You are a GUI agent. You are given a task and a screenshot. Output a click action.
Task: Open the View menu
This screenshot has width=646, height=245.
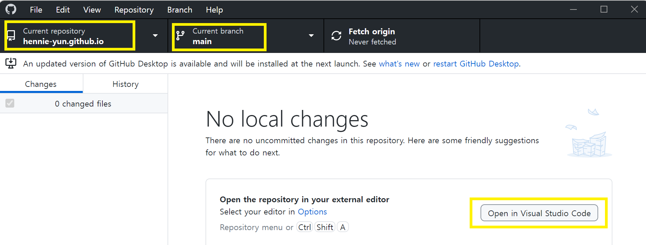[92, 10]
